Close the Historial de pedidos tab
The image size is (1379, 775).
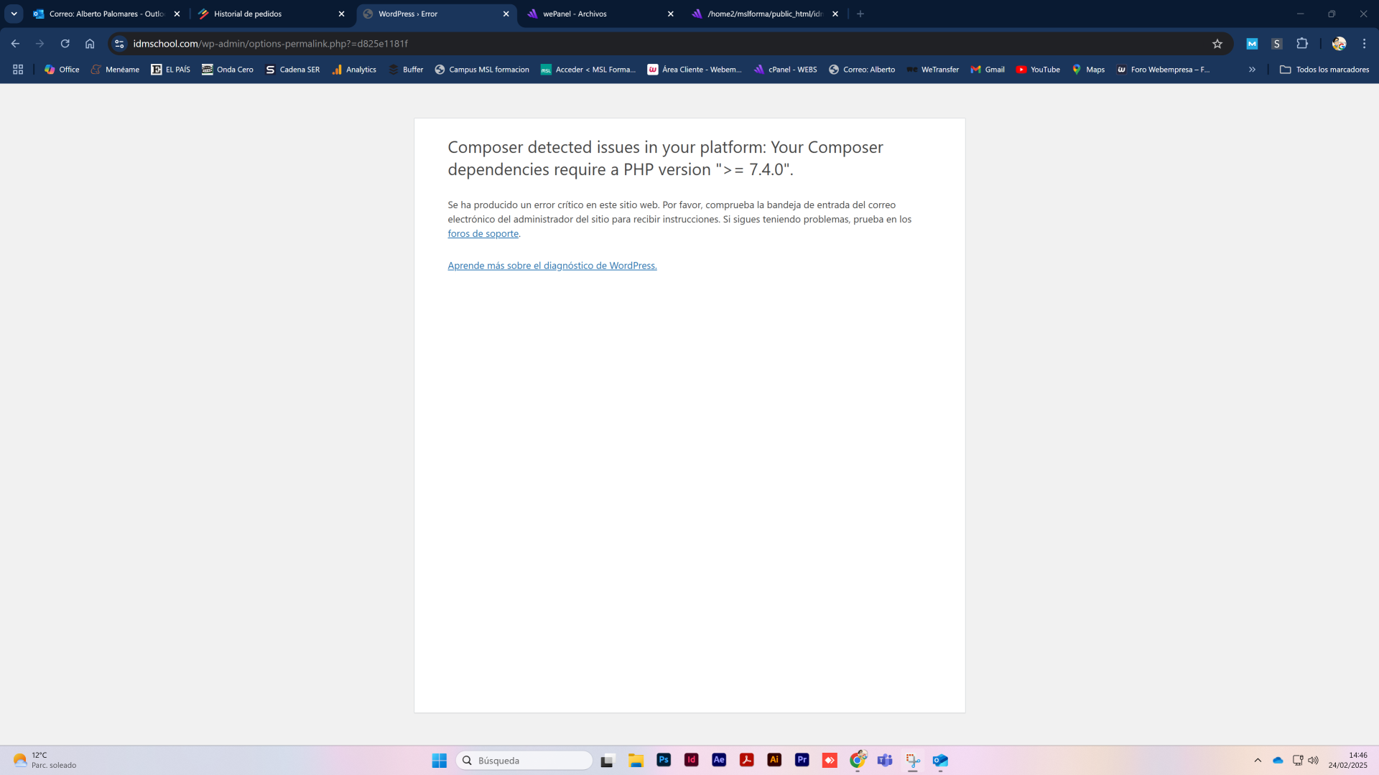pyautogui.click(x=341, y=14)
